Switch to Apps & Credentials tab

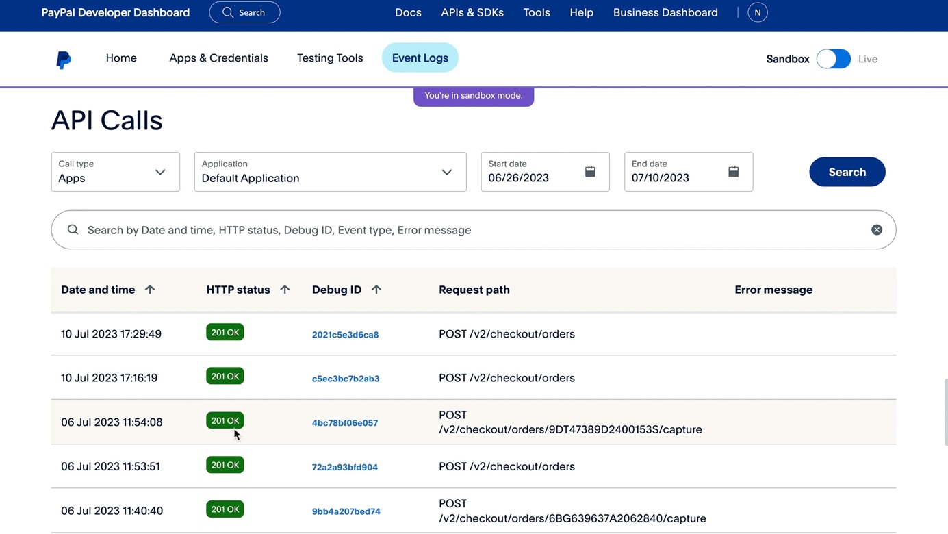point(218,58)
